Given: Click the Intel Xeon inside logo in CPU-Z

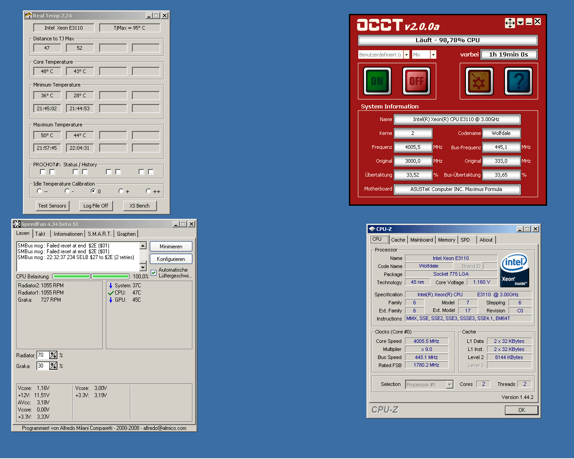Looking at the screenshot, I should [x=514, y=270].
